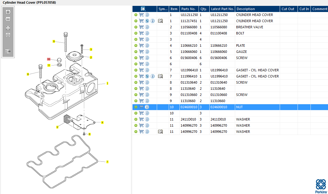Click supersession S icon for part 111217451
The image size is (328, 194).
[x=147, y=21]
